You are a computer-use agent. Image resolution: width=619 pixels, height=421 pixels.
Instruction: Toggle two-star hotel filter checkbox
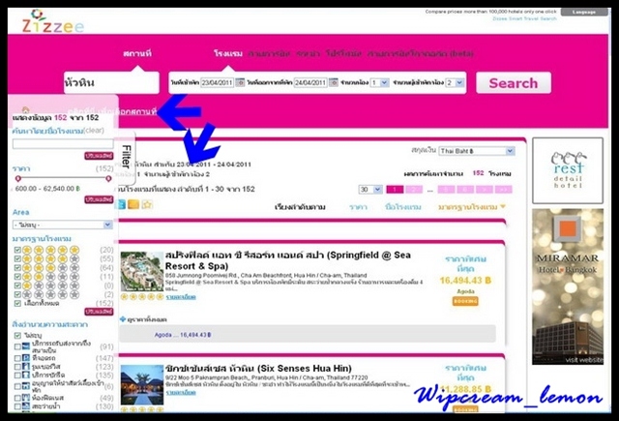17,277
